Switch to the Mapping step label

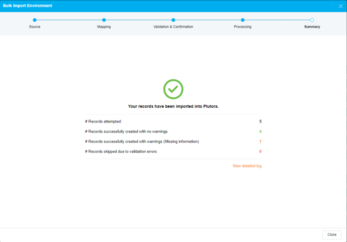tap(104, 27)
